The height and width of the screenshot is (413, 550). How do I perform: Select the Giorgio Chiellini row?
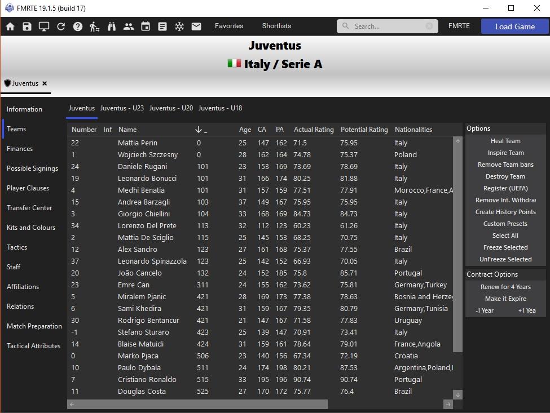pyautogui.click(x=260, y=214)
